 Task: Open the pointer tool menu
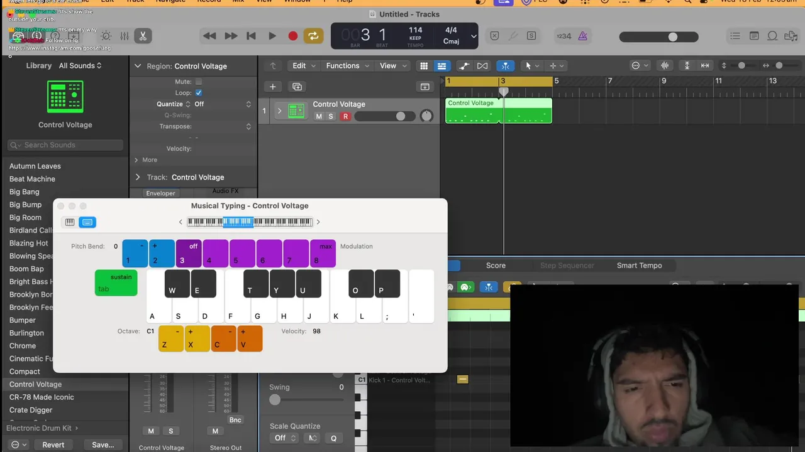coord(532,66)
